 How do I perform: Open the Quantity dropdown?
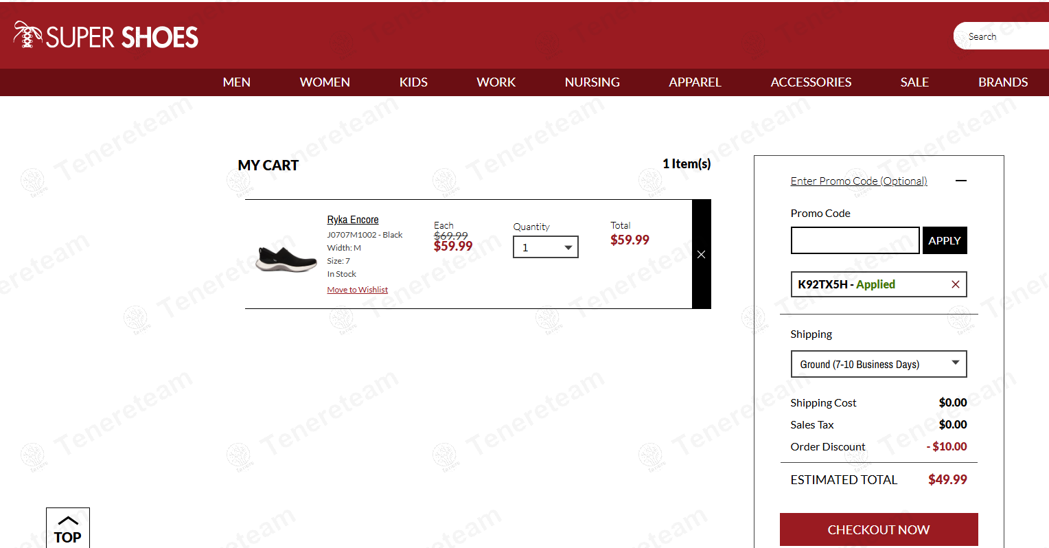coord(546,247)
